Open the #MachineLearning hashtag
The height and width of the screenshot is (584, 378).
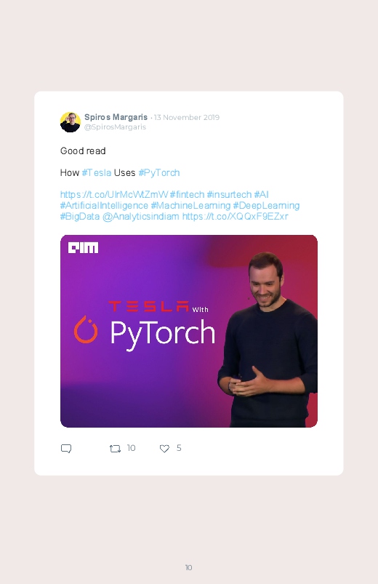pyautogui.click(x=190, y=206)
